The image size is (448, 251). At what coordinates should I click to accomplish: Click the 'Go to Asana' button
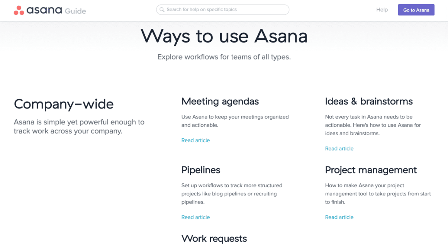(x=416, y=10)
